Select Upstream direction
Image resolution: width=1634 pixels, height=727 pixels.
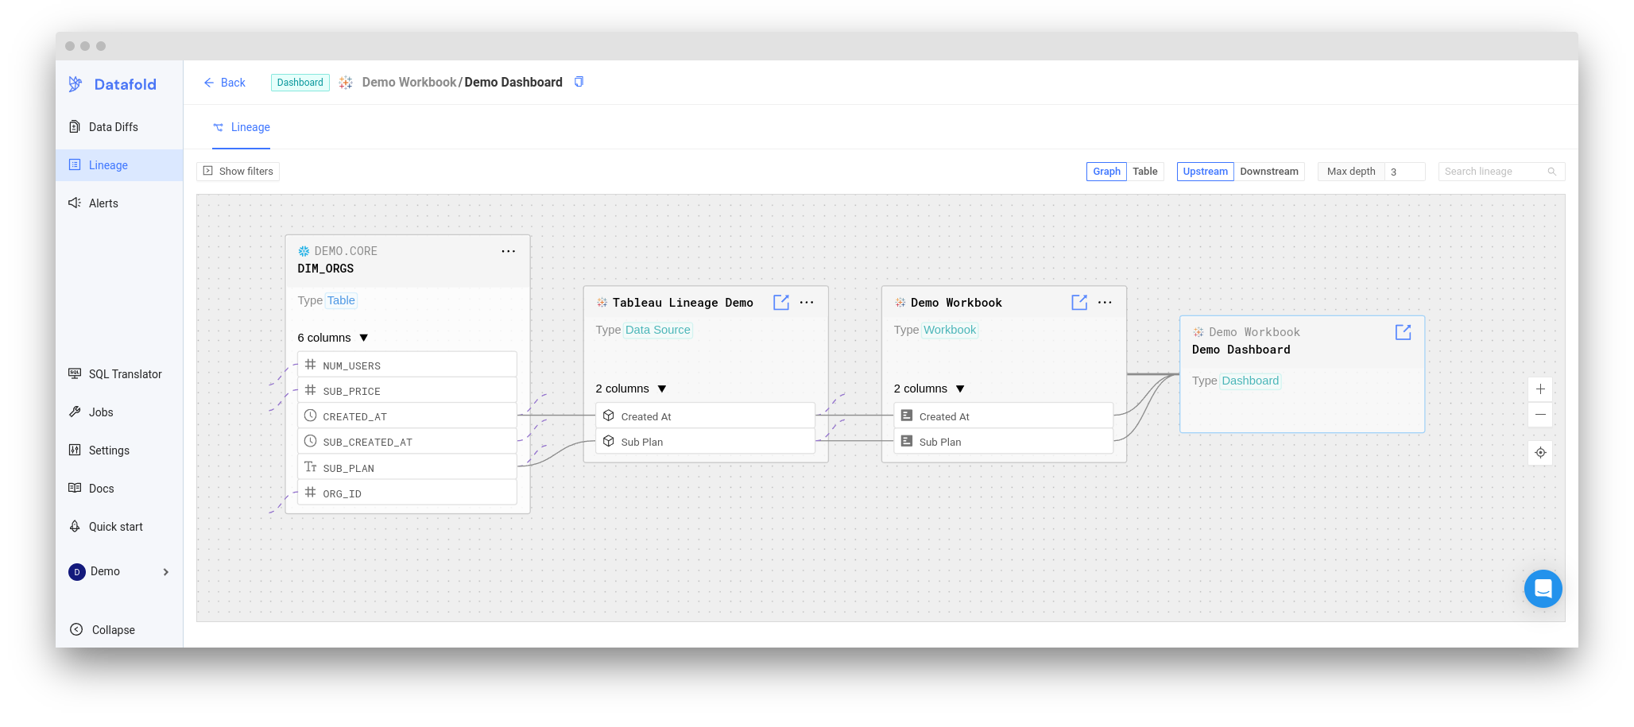tap(1206, 172)
